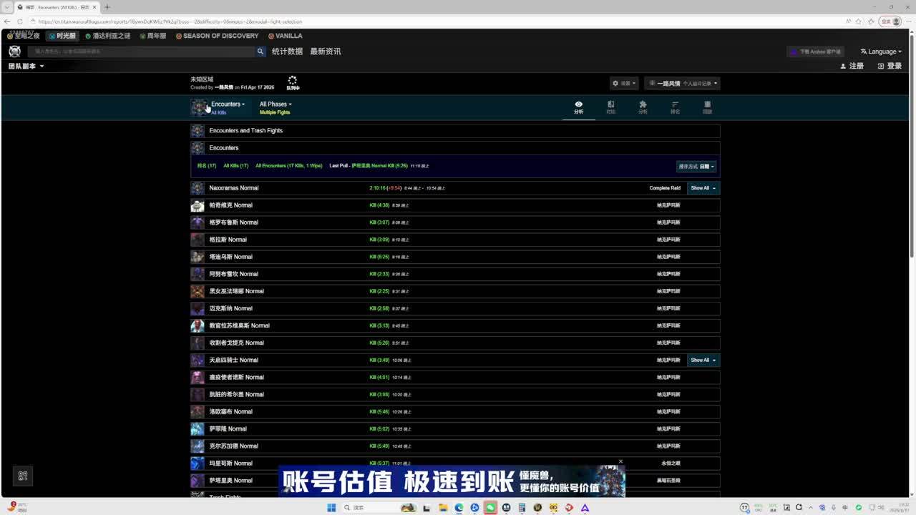Click the 登录 login button
The width and height of the screenshot is (916, 515).
[890, 66]
